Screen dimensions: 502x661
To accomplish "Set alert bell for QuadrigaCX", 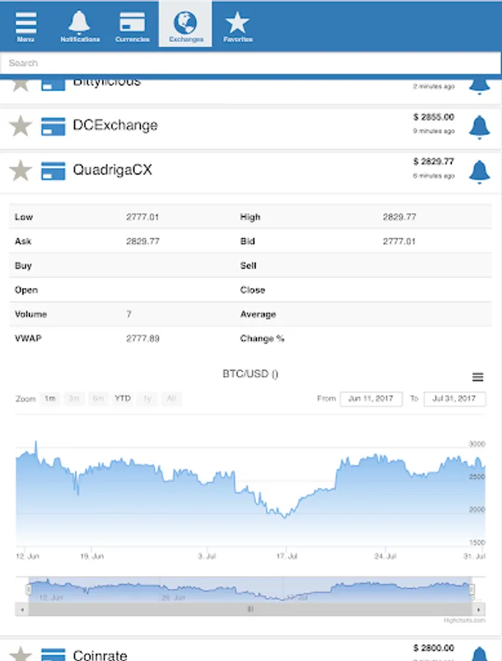I will point(479,172).
